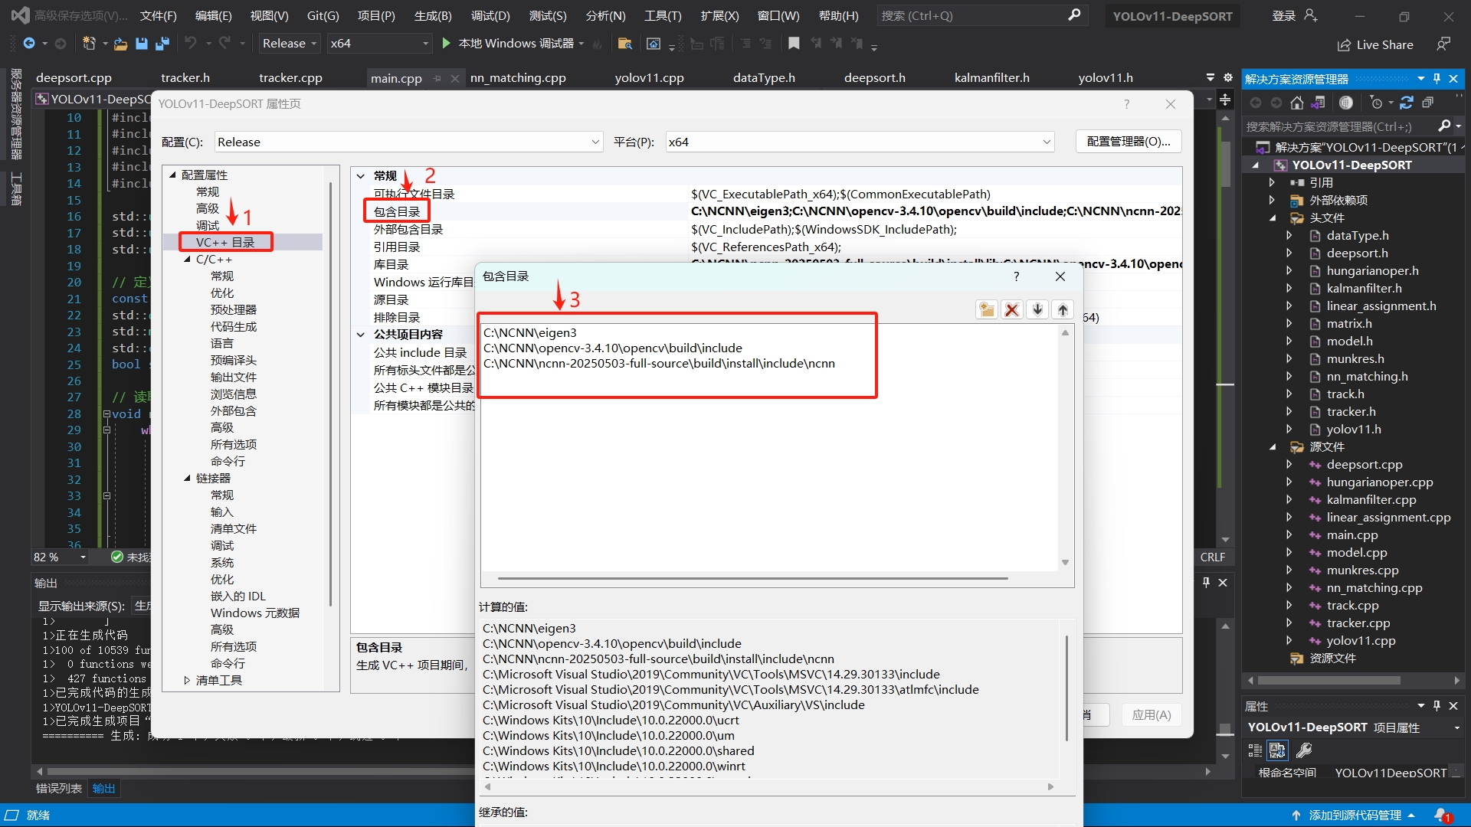
Task: Open the 文件(F) menu
Action: (x=159, y=15)
